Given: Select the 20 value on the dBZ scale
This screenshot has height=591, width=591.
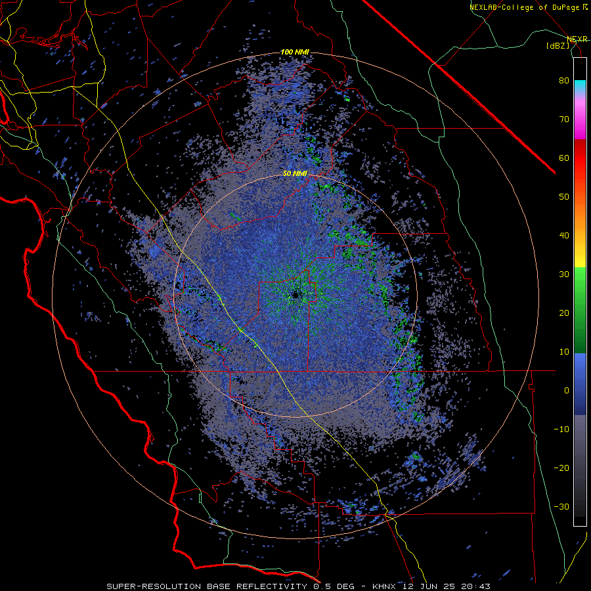Looking at the screenshot, I should (x=564, y=313).
